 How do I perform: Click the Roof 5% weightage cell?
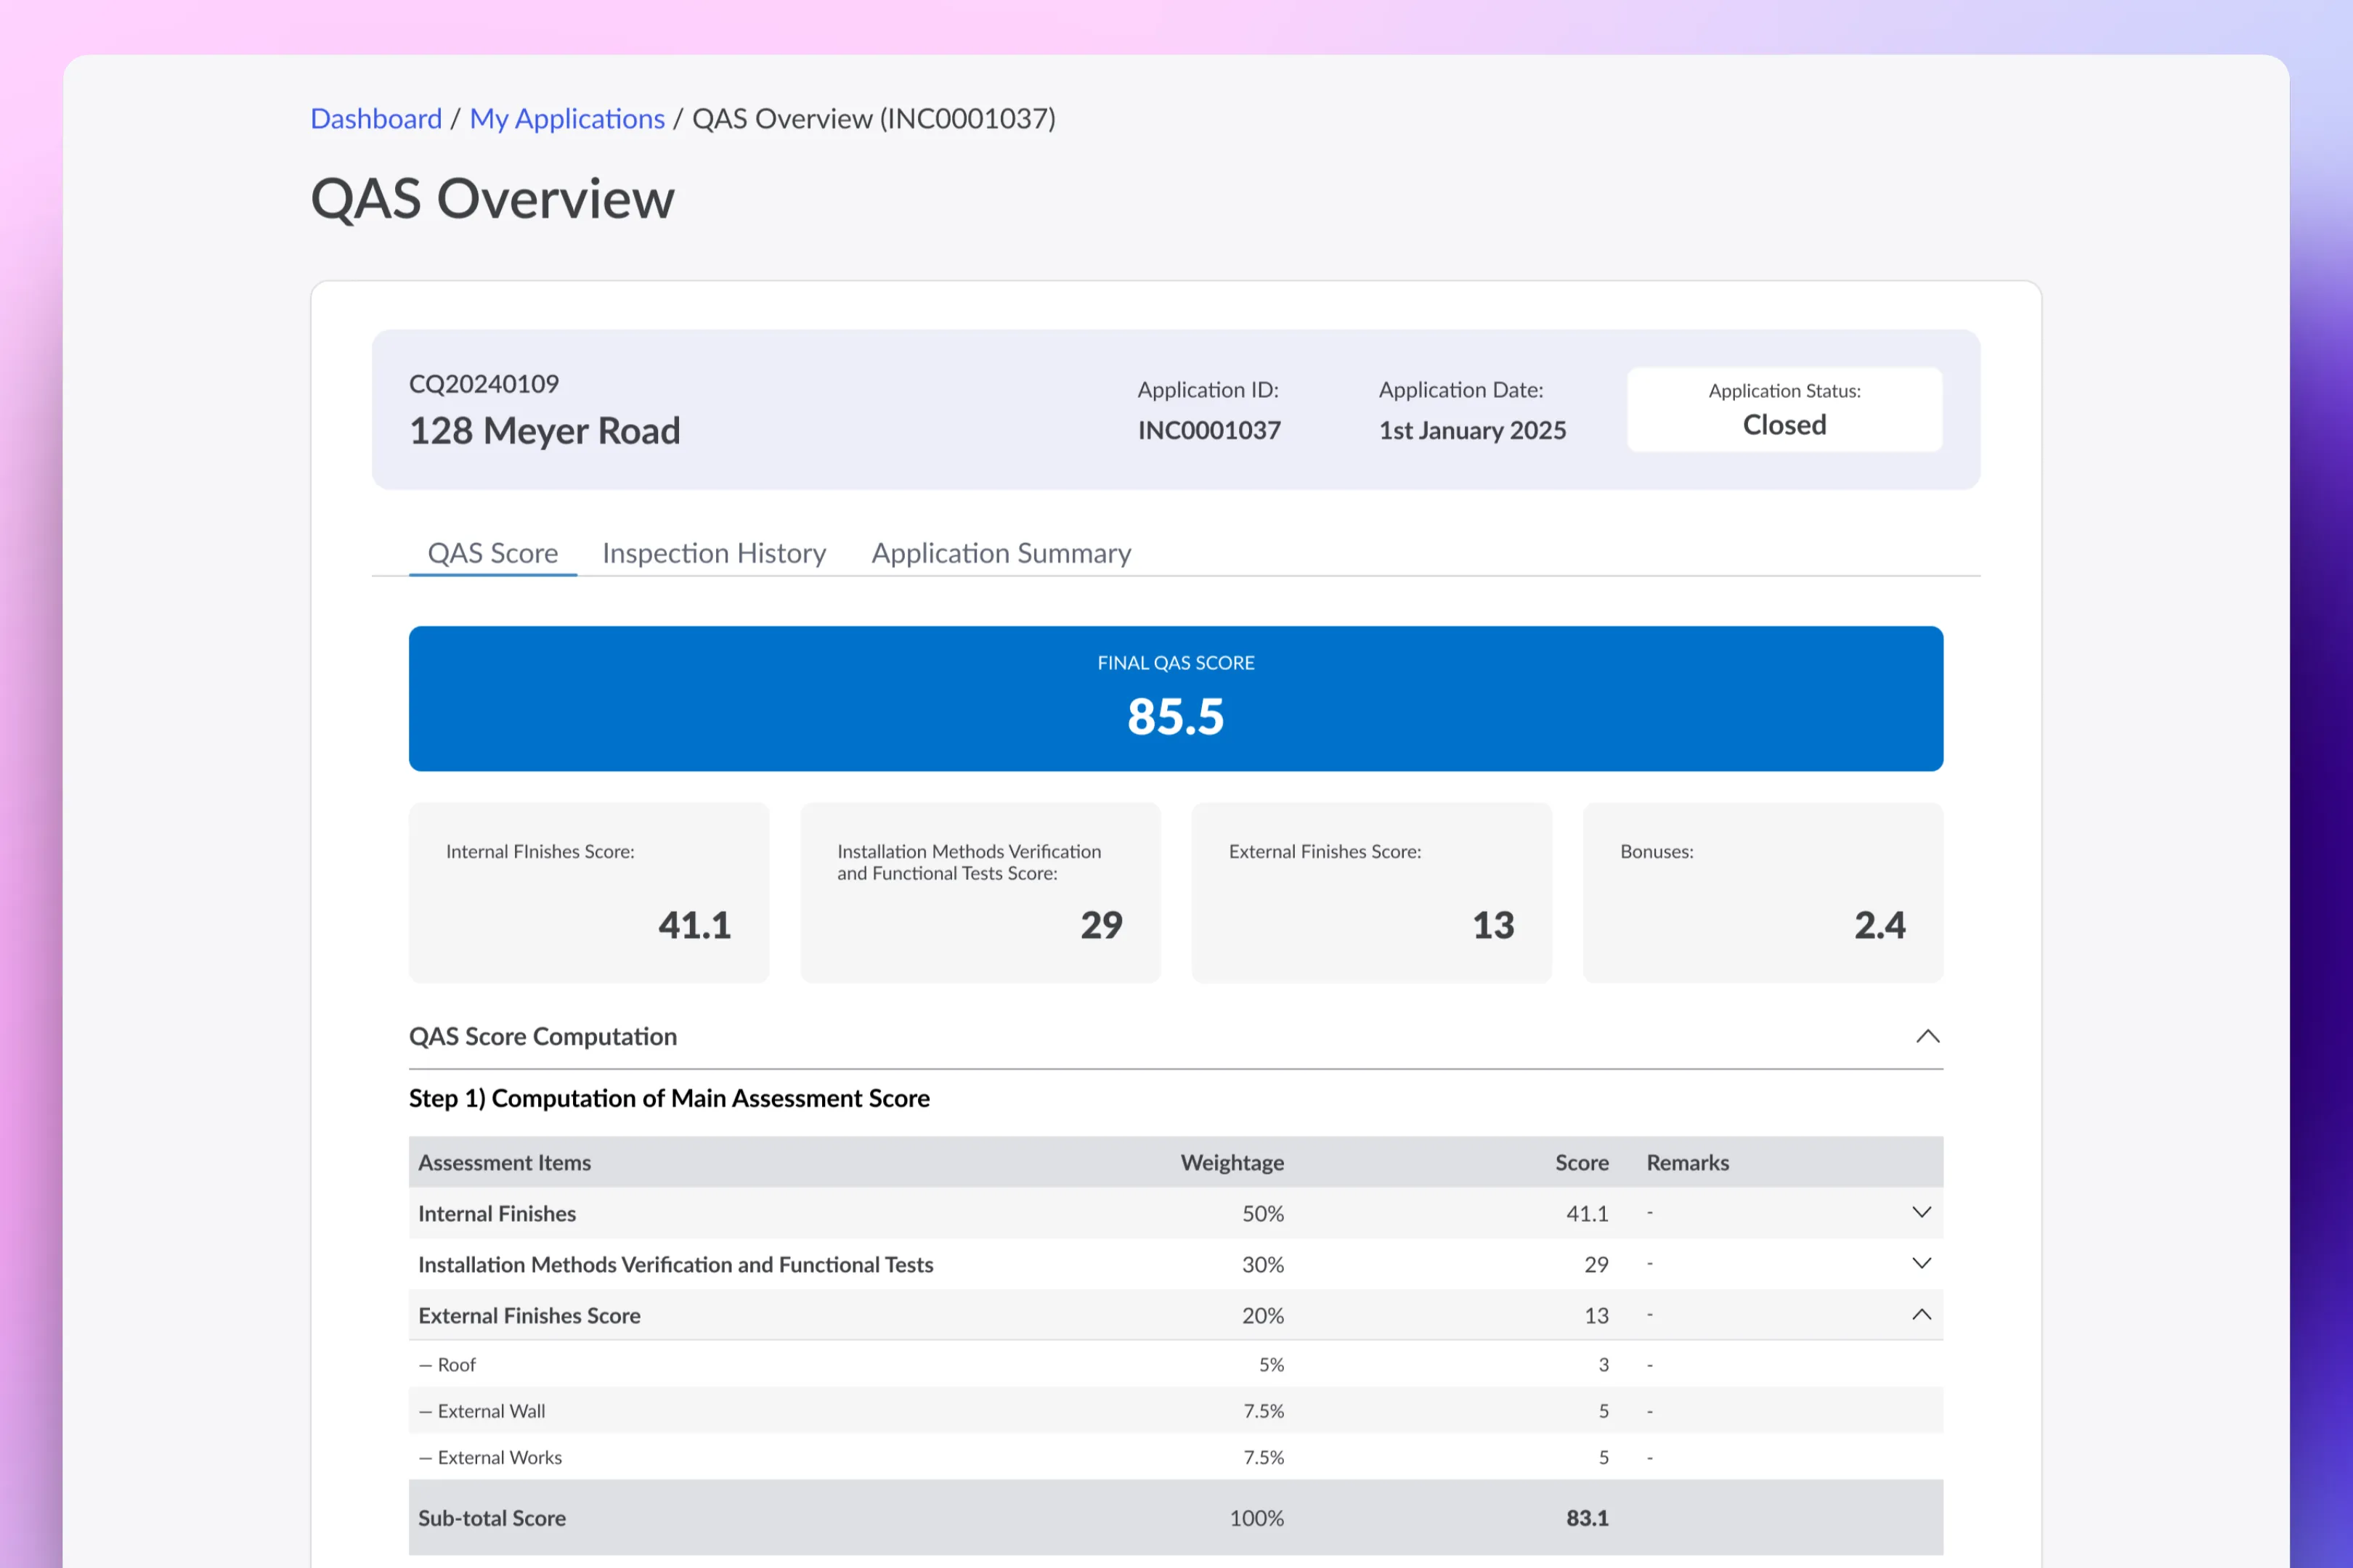tap(1270, 1364)
